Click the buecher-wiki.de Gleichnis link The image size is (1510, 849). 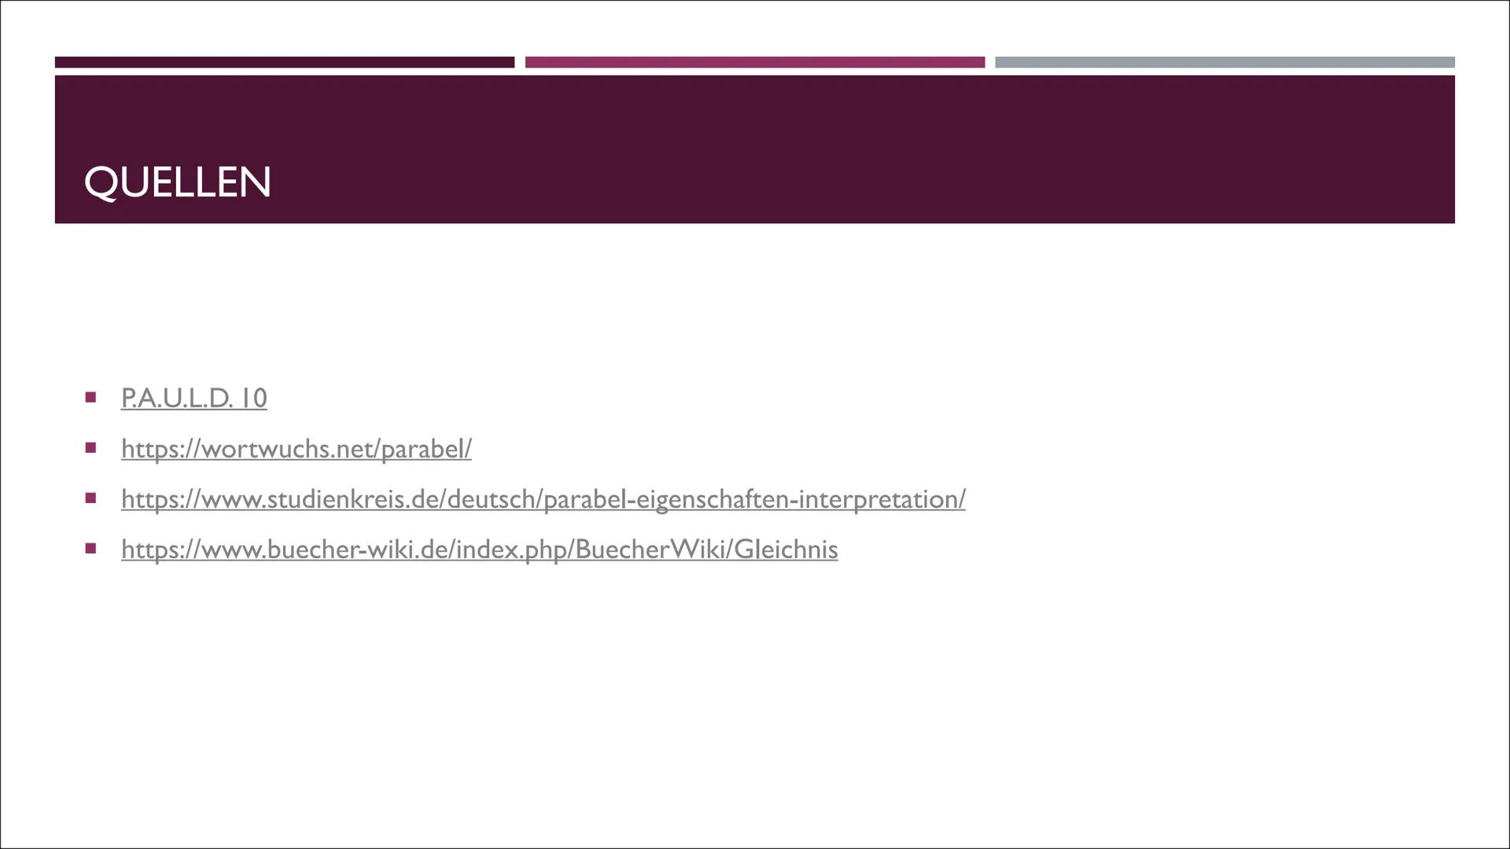[x=479, y=549]
